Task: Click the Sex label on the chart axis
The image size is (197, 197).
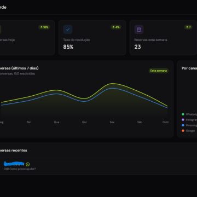Action: tap(112, 122)
